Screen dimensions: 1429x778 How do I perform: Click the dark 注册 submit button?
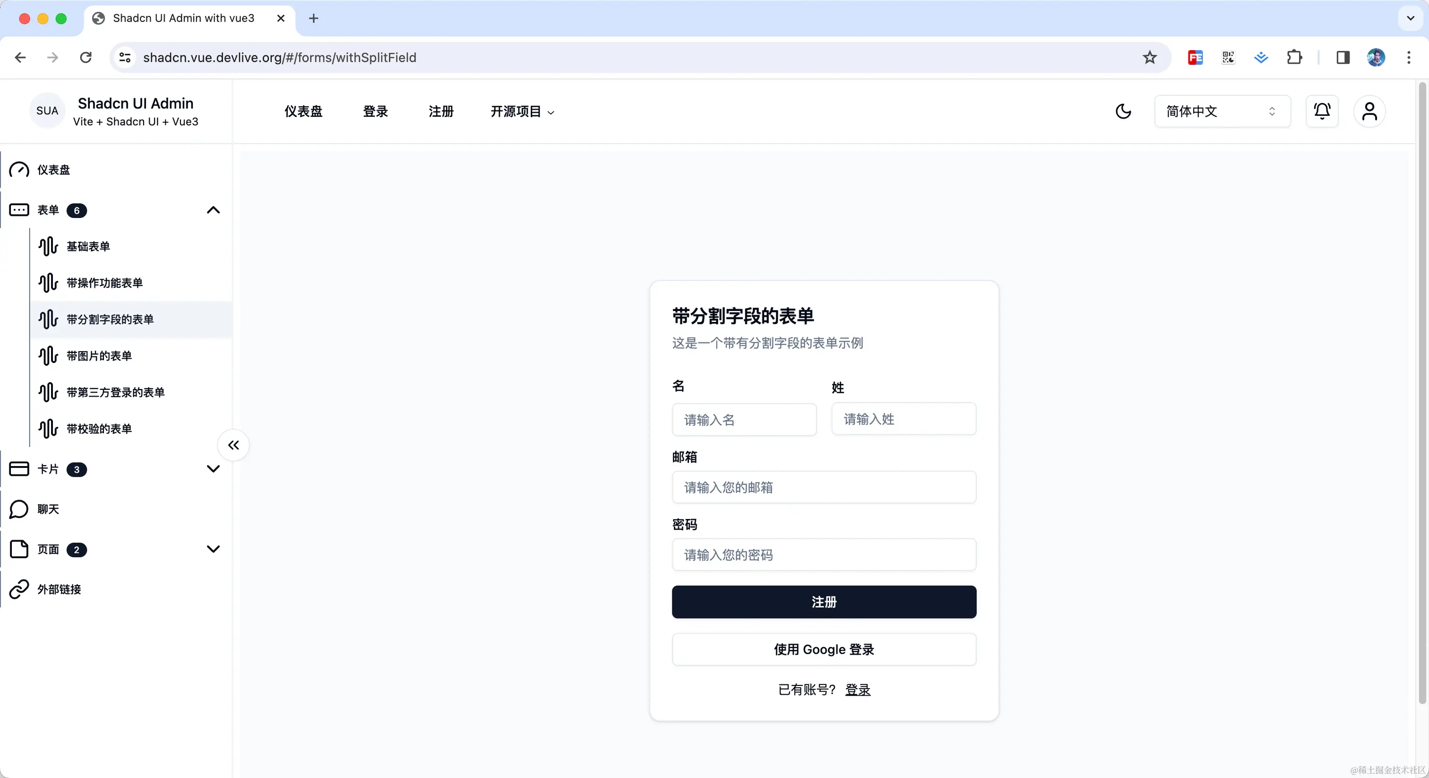point(824,602)
